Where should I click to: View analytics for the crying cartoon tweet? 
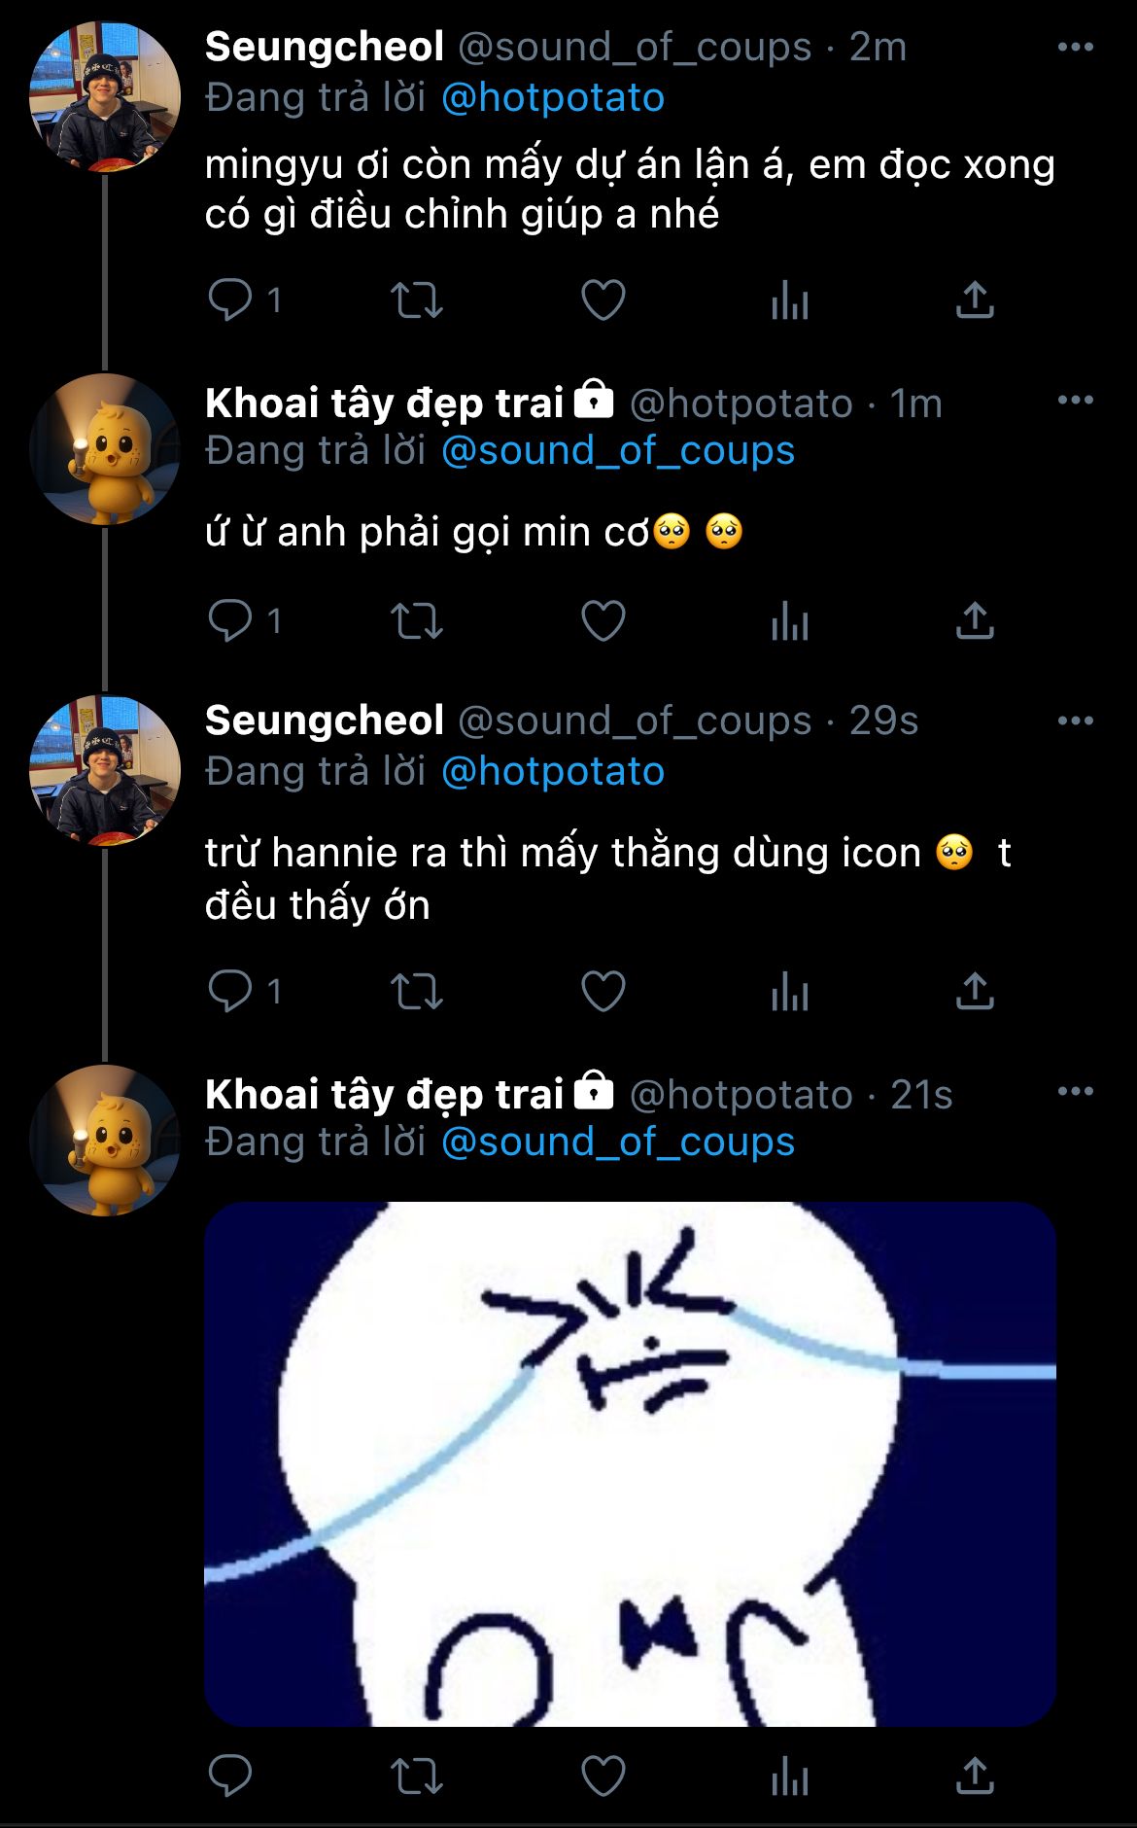(x=789, y=1776)
